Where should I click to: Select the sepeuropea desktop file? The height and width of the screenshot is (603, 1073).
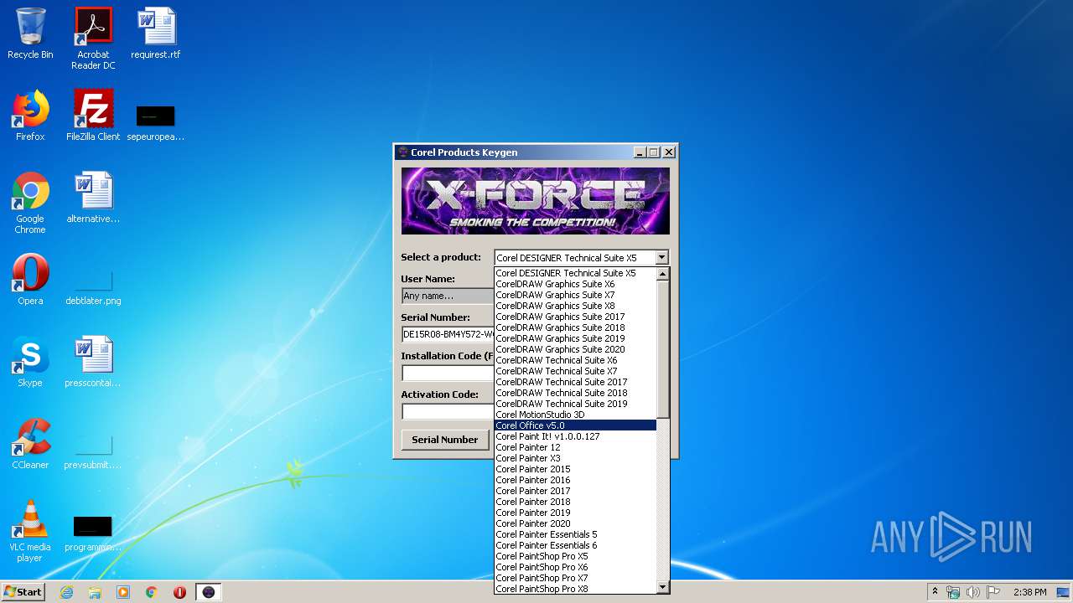coord(156,121)
